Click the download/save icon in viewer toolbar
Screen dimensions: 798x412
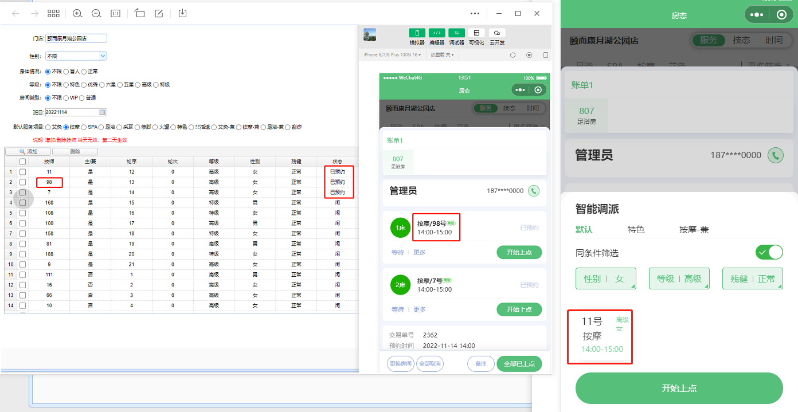click(x=182, y=13)
